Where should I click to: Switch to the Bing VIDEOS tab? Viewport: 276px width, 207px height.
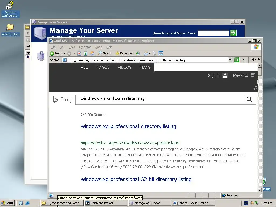125,67
